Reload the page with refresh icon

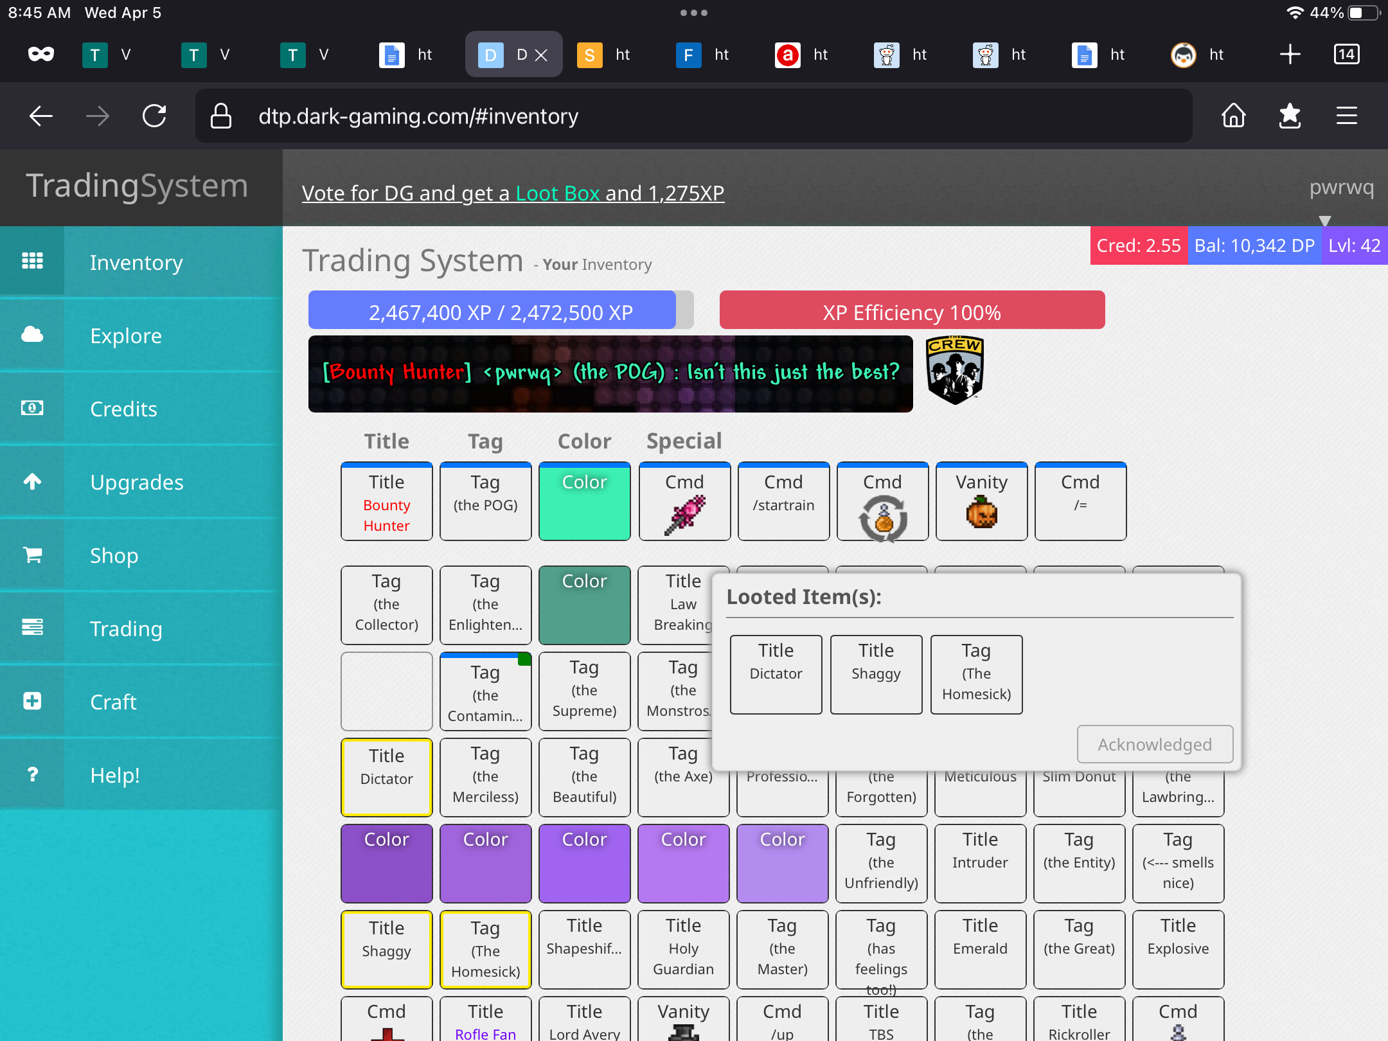tap(154, 116)
